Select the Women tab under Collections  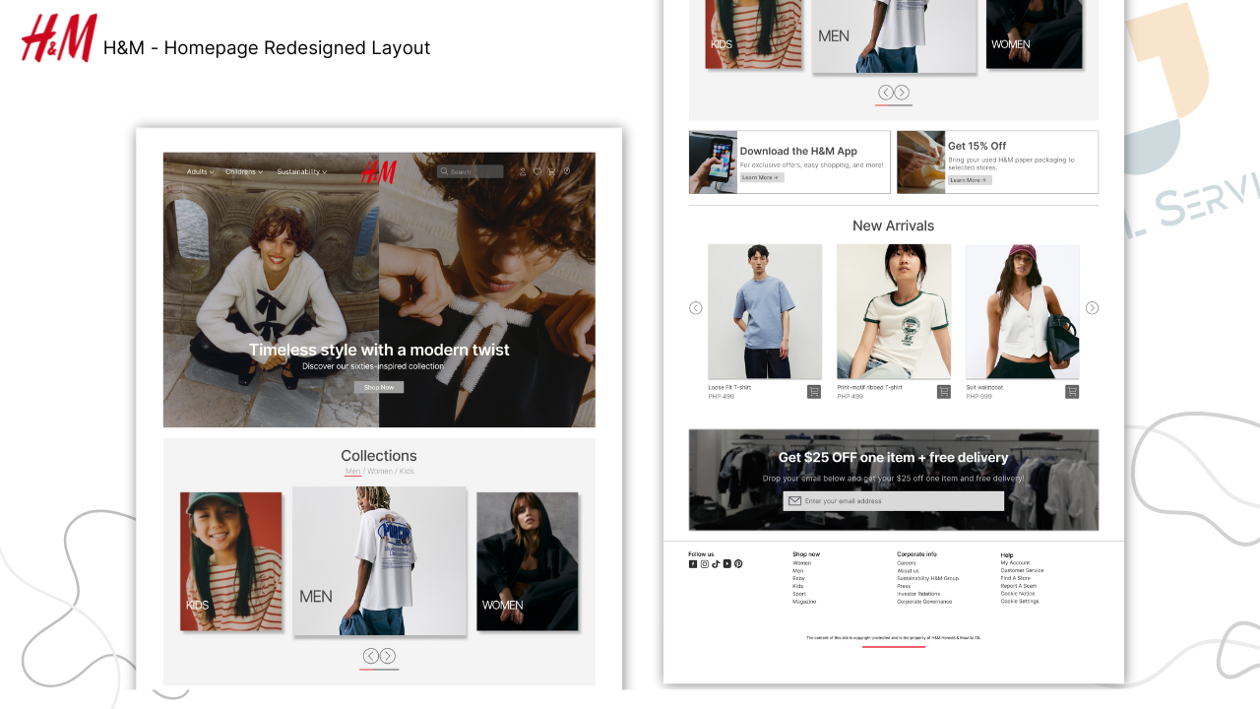coord(380,472)
